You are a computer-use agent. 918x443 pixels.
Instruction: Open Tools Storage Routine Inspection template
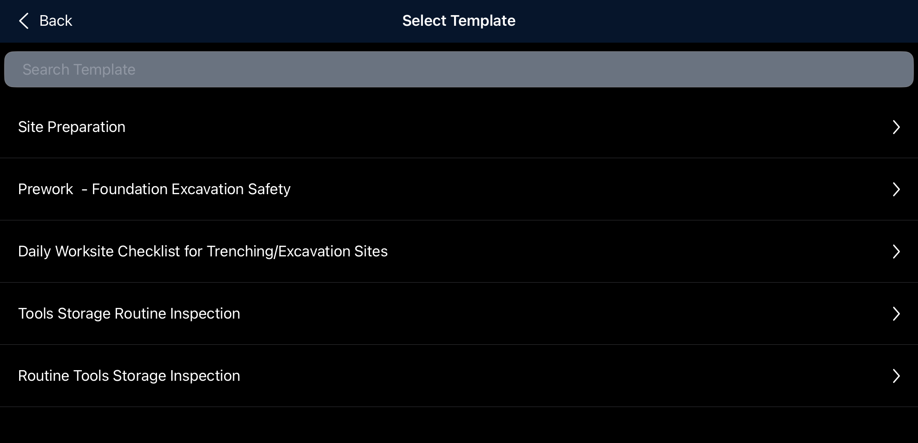129,314
